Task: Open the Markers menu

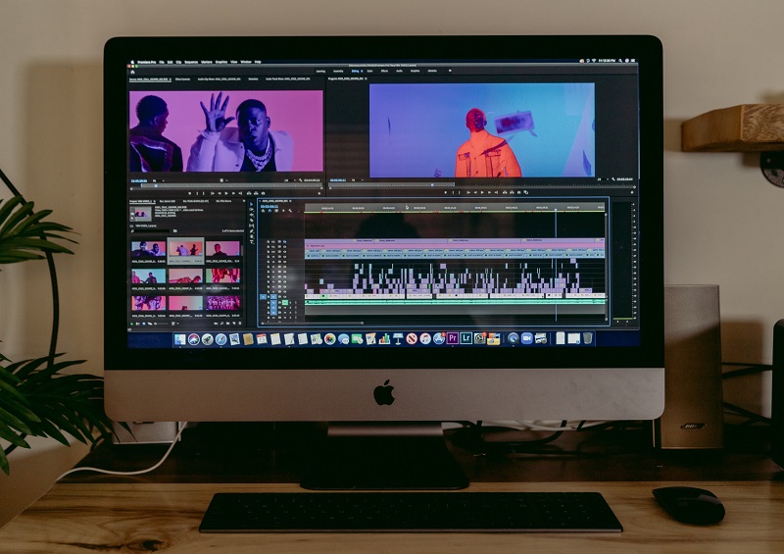Action: coord(207,62)
